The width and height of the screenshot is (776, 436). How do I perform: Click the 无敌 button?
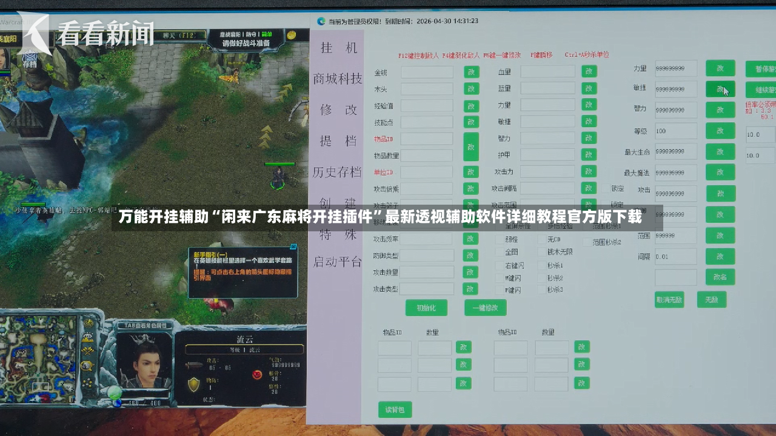point(712,299)
